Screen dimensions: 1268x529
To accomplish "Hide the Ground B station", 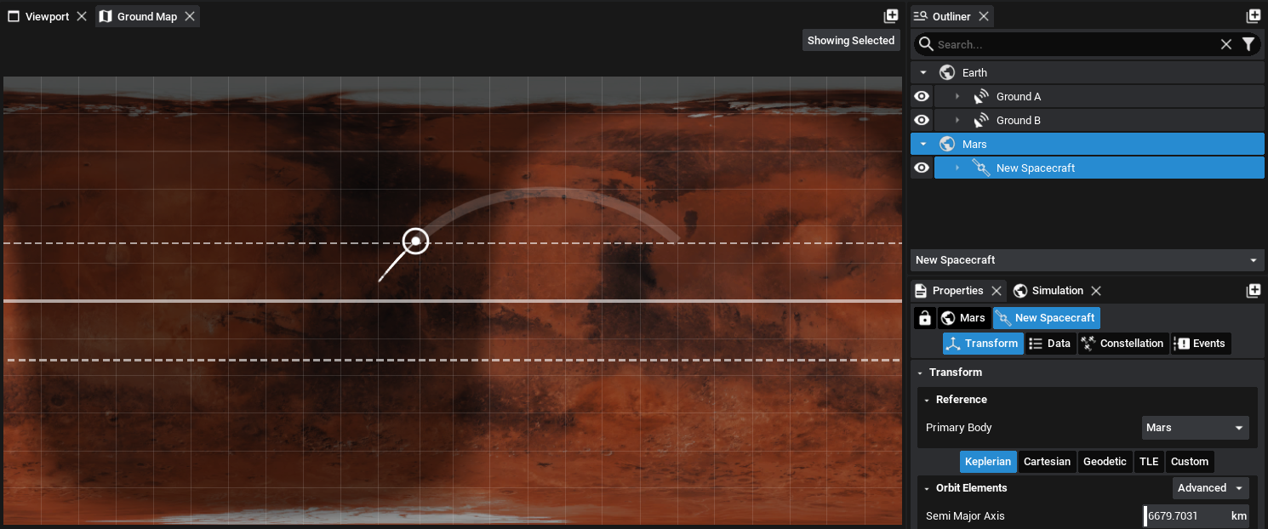I will pos(922,121).
